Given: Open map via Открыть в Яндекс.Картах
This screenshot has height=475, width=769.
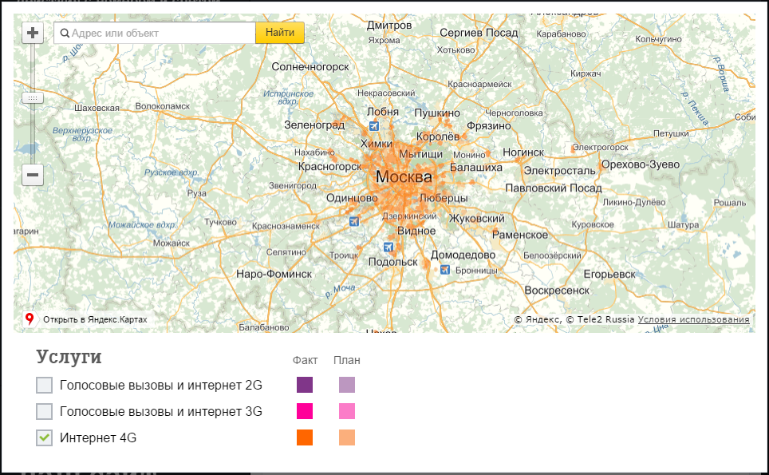Looking at the screenshot, I should point(95,319).
